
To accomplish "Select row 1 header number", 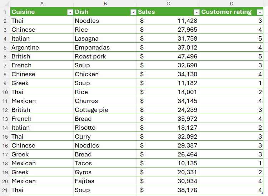I will coord(5,12).
